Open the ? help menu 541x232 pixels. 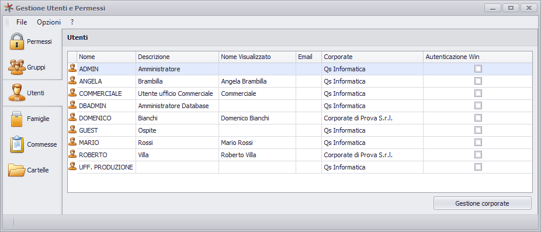(x=72, y=22)
